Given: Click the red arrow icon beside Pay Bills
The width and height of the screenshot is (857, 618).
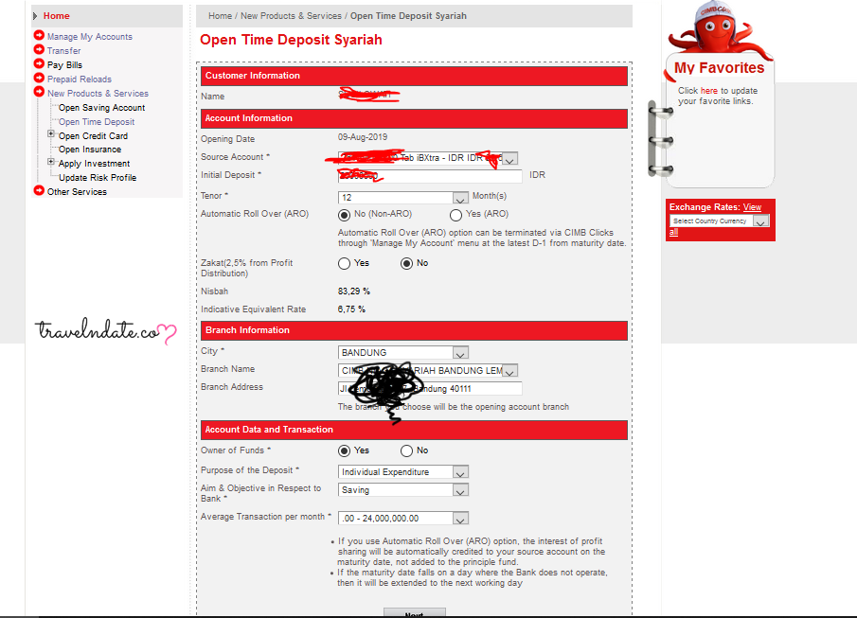Looking at the screenshot, I should coord(39,64).
